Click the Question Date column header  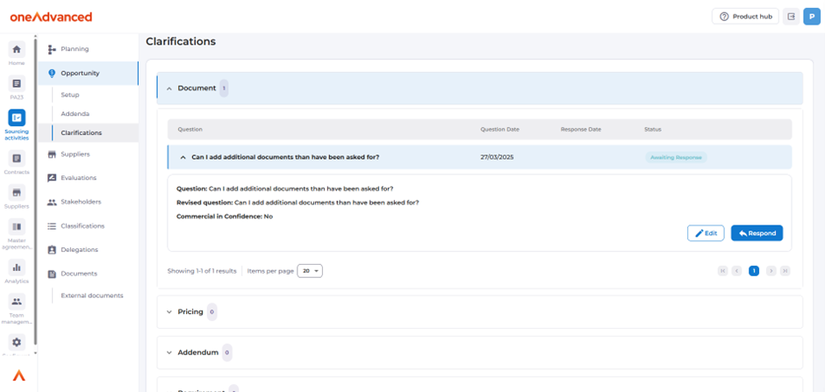click(500, 129)
